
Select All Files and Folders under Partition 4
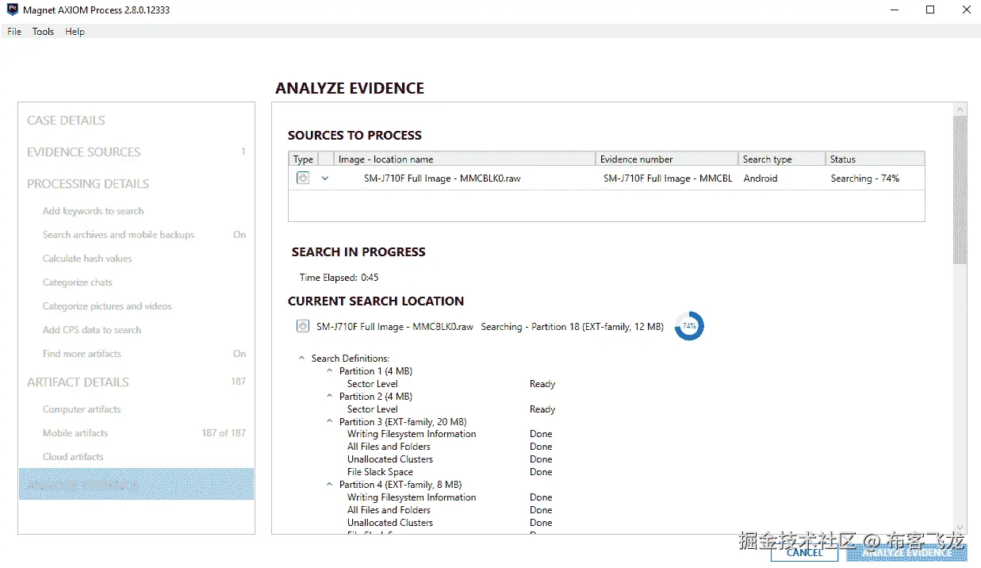[389, 510]
